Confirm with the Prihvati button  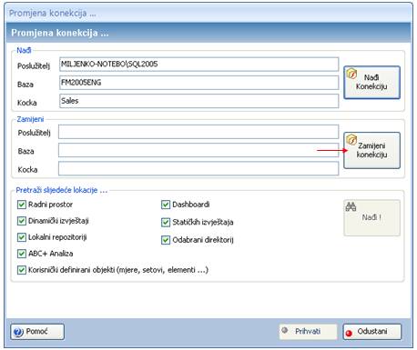point(308,332)
